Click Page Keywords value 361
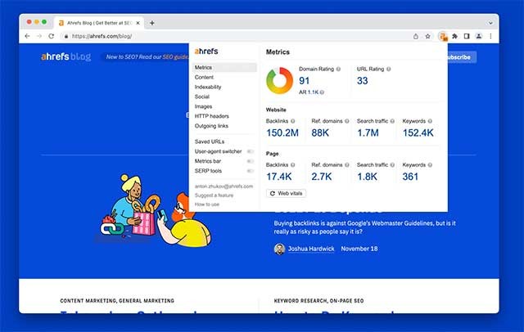 [410, 177]
